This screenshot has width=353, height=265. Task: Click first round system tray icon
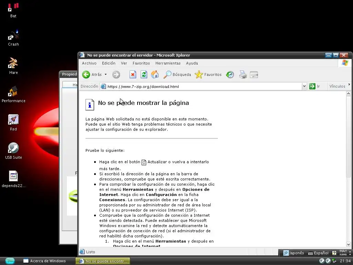point(322,261)
